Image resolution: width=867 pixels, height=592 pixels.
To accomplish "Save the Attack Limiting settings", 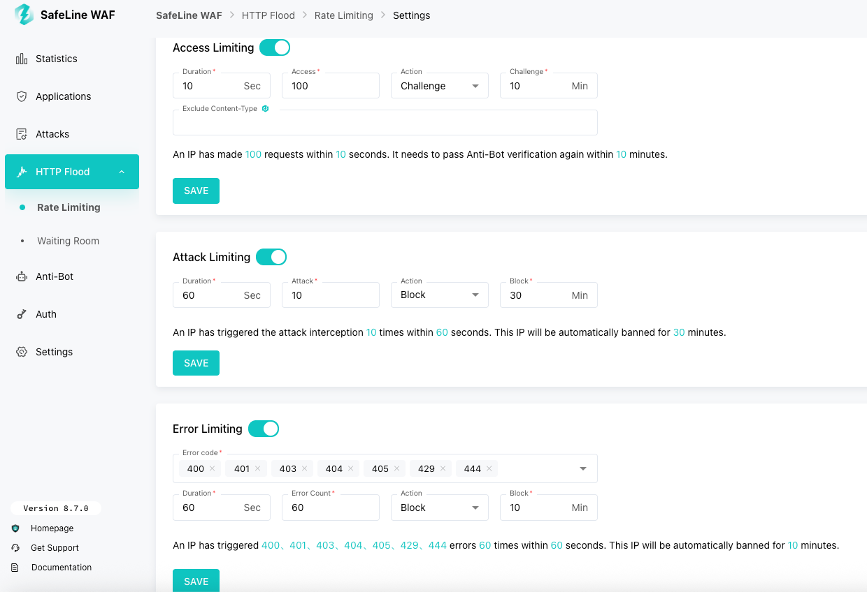I will [196, 363].
